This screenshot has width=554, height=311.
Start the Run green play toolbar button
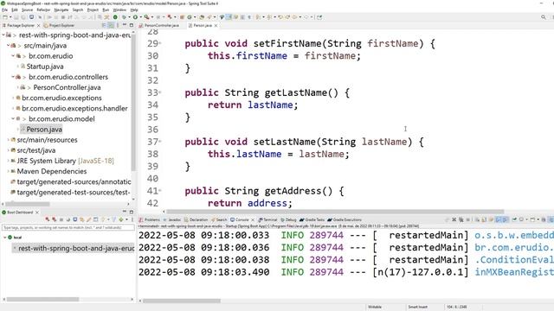(135, 17)
